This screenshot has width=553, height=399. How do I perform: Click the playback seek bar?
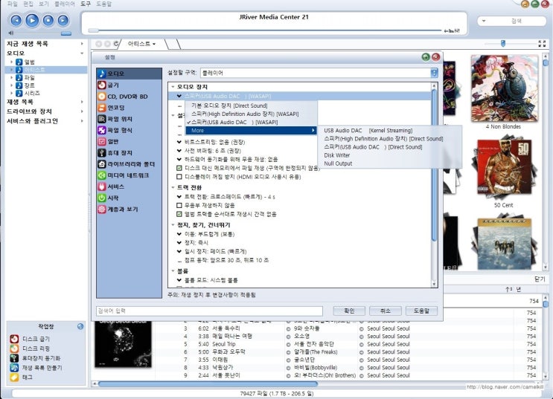pos(264,30)
